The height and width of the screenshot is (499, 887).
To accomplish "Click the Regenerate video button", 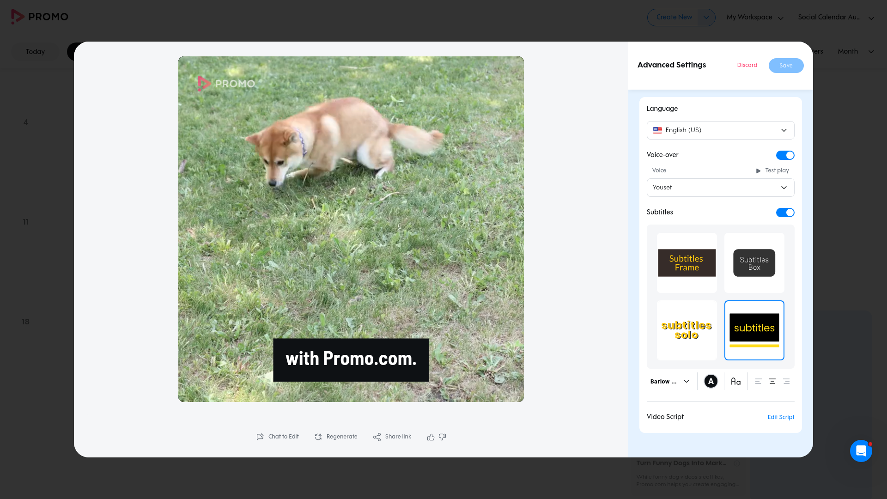I will (336, 437).
